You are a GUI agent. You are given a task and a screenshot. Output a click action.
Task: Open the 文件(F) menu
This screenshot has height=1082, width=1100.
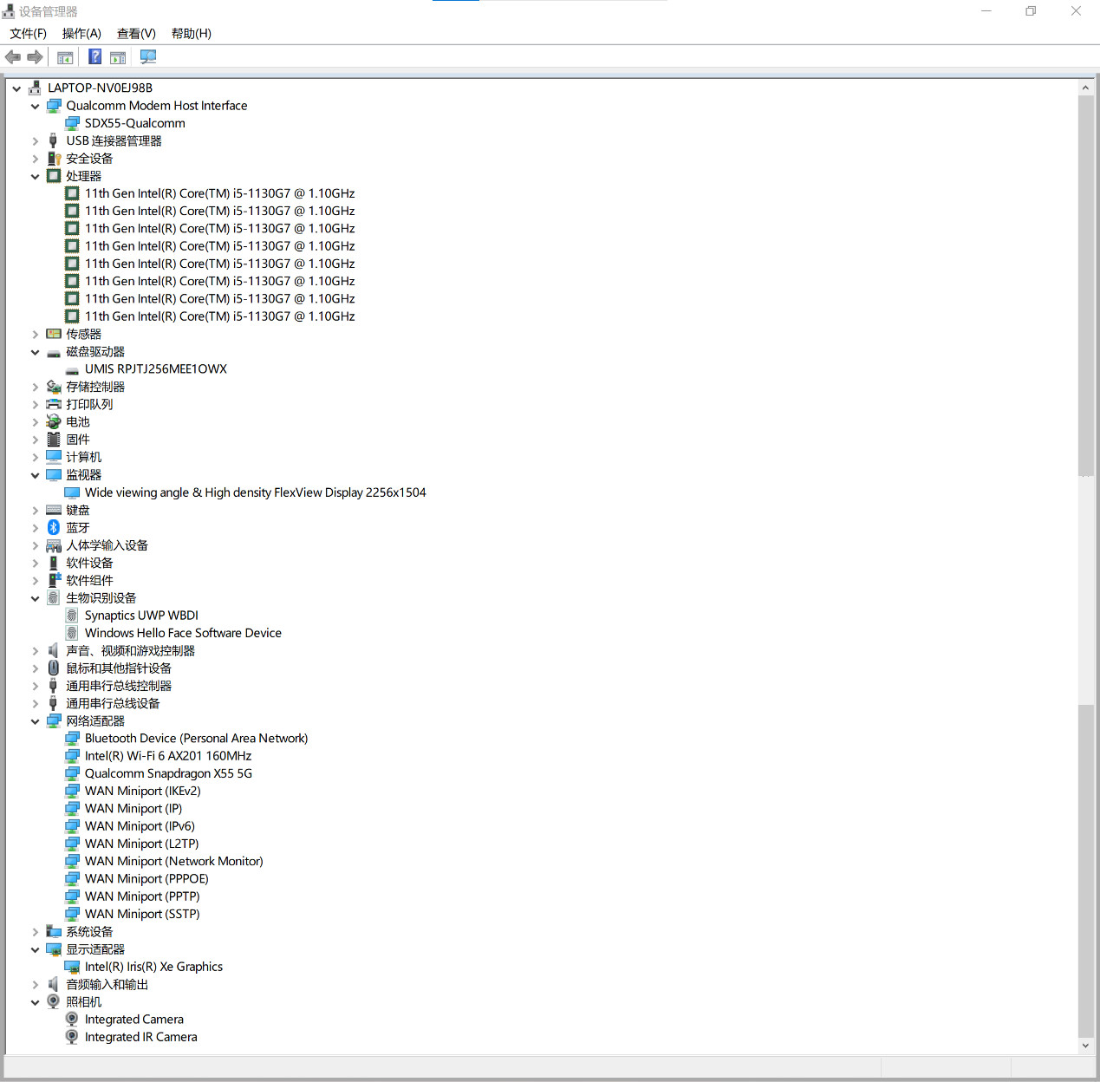tap(29, 34)
